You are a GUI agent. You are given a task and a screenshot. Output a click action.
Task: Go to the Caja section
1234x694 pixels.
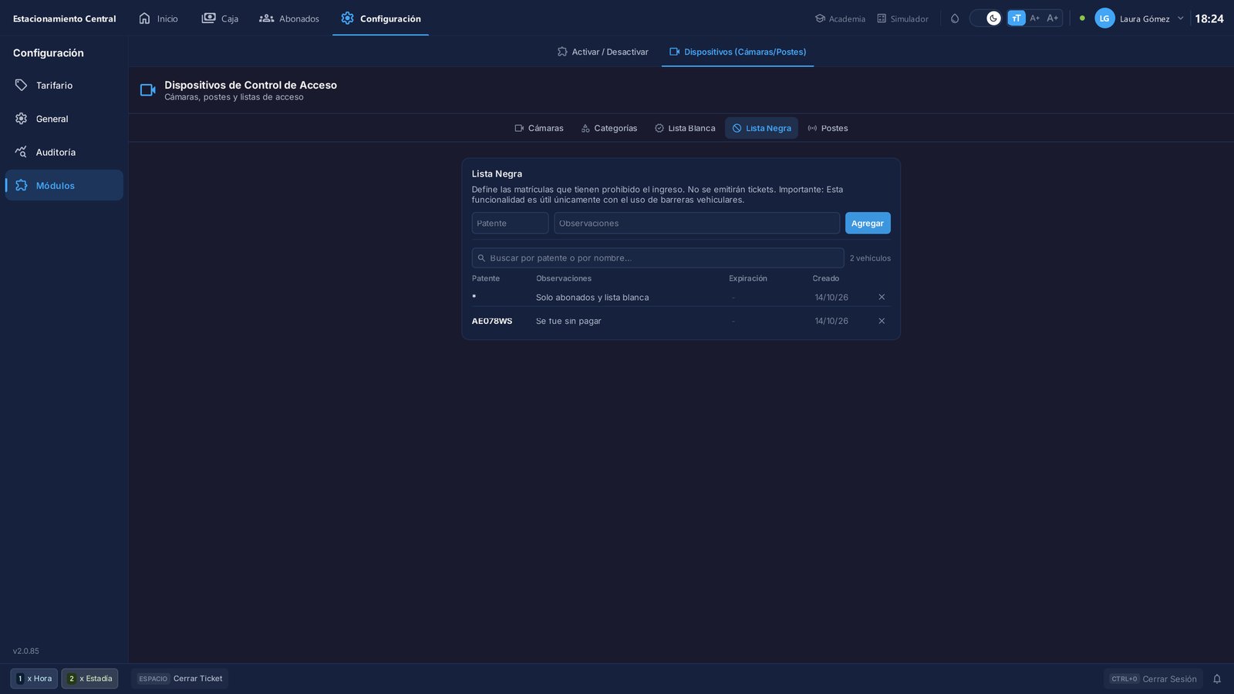[220, 19]
